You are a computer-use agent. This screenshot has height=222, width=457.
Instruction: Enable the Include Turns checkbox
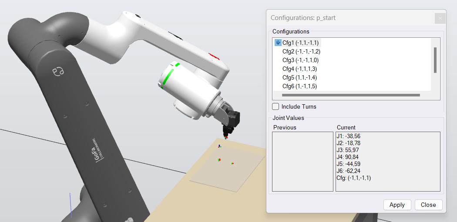[x=276, y=106]
